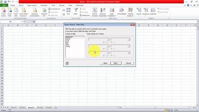Click the Excel Help question mark icon
This screenshot has width=199, height=112.
tap(188, 5)
